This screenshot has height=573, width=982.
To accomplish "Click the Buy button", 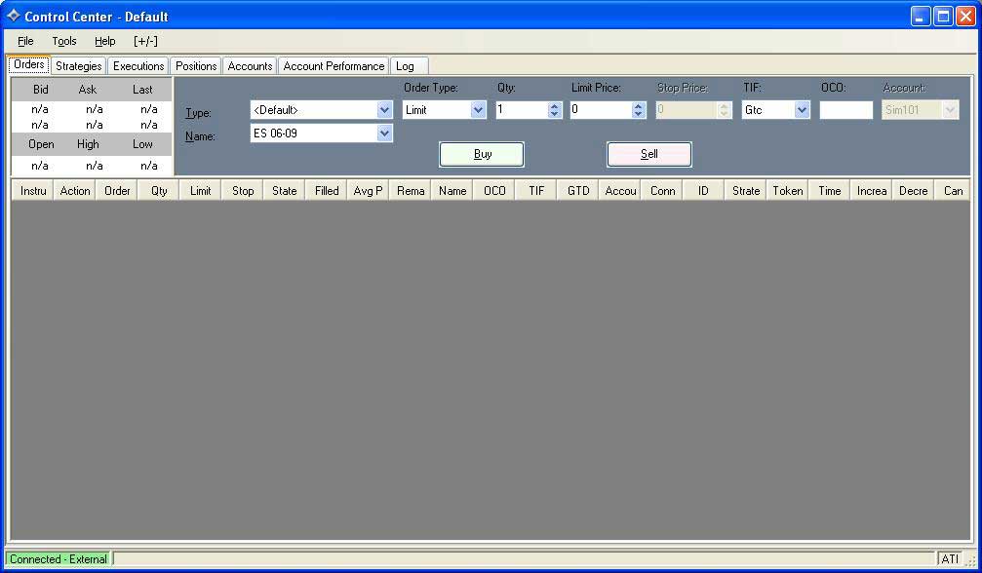I will [482, 154].
